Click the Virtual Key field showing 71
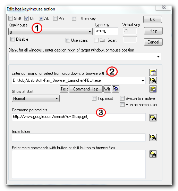The width and height of the screenshot is (178, 191). [130, 31]
